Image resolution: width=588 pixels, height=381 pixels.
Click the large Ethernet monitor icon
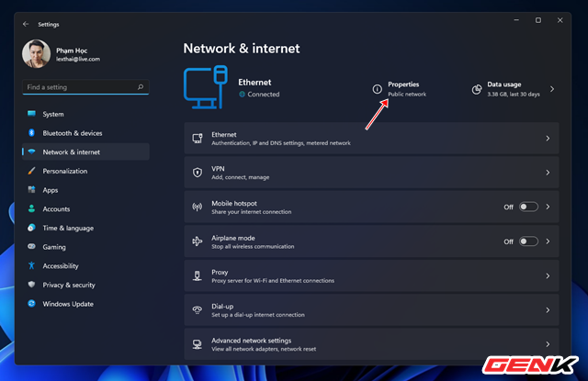point(206,87)
